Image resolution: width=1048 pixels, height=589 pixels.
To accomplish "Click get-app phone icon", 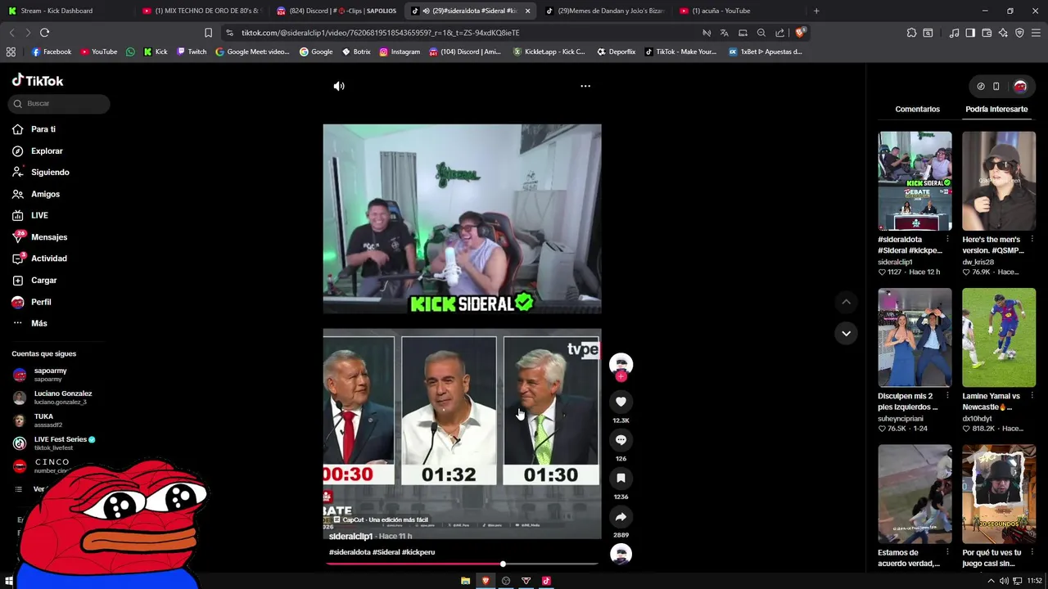I will [996, 86].
